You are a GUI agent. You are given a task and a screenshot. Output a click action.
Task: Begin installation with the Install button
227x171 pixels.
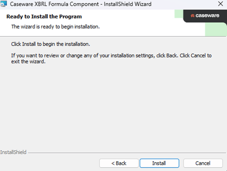tap(159, 163)
